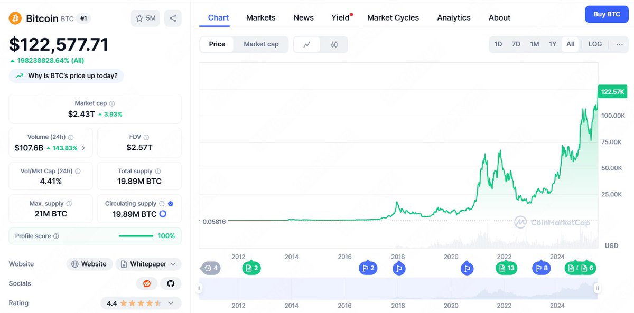Click the gray history marker labeled 4
This screenshot has height=313, width=634.
[210, 268]
